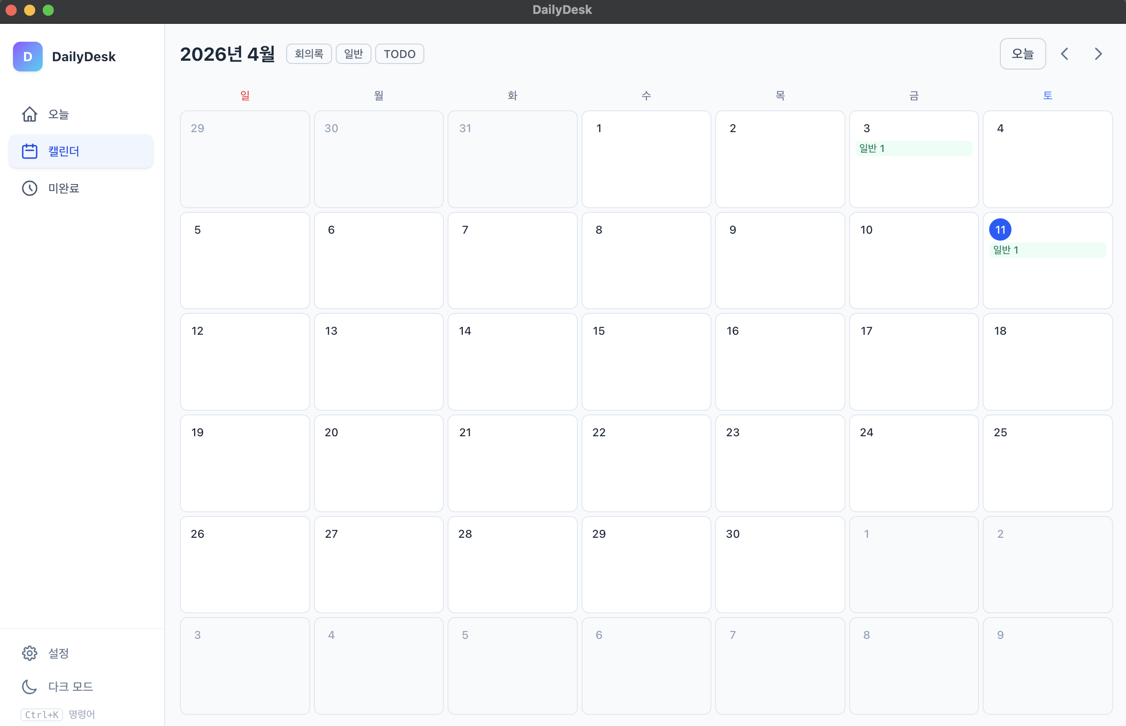Select the April 15 day cell
This screenshot has height=726, width=1126.
tap(646, 362)
